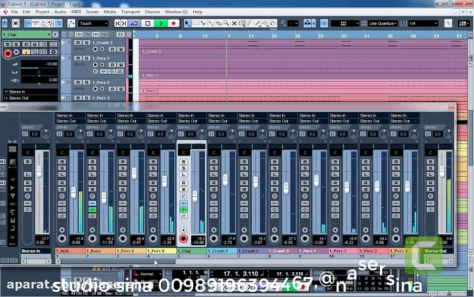
Task: Open the Devices menu
Action: [x=152, y=12]
